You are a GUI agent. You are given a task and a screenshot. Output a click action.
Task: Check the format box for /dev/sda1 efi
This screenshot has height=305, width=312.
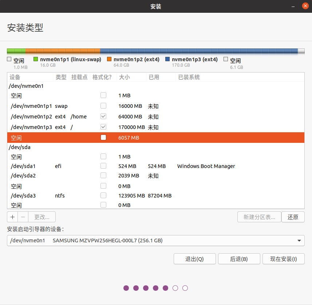point(103,166)
